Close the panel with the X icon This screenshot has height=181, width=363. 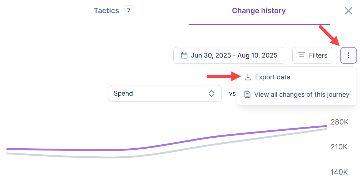348,11
